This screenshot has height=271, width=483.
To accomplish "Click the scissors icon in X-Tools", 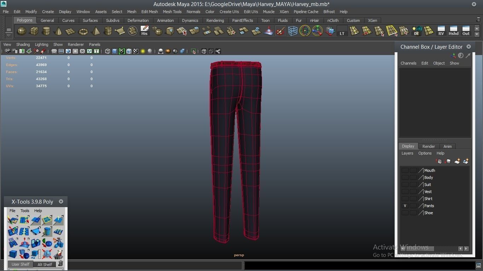I will [58, 243].
